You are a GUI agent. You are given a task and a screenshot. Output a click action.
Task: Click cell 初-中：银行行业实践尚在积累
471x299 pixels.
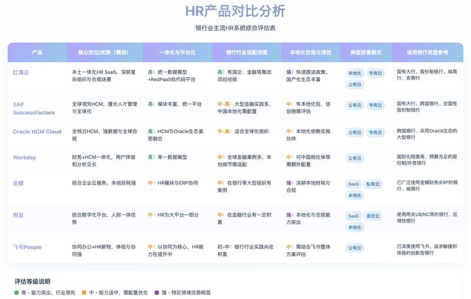click(x=246, y=251)
